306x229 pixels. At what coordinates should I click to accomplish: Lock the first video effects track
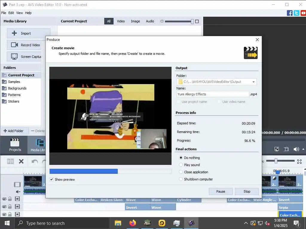point(10,199)
